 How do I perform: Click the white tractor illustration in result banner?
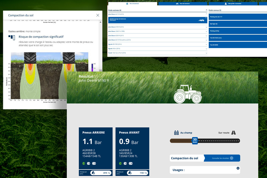(188, 94)
